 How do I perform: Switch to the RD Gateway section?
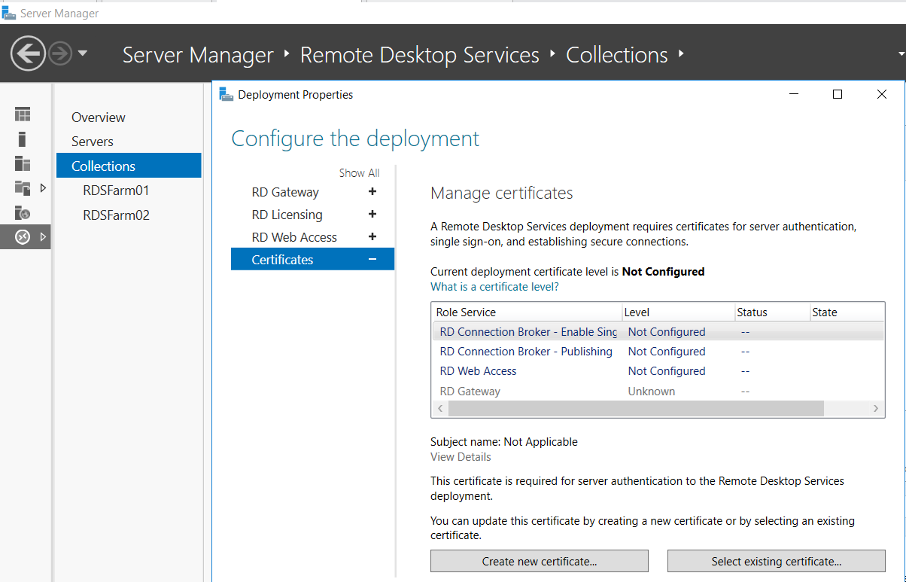(x=285, y=192)
